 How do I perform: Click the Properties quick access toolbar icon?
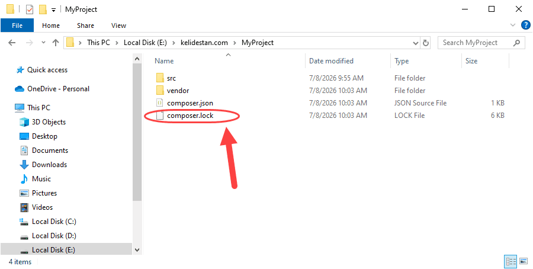tap(30, 9)
